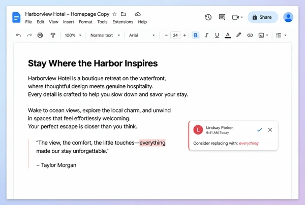Insert a link with chain icon

(x=250, y=36)
